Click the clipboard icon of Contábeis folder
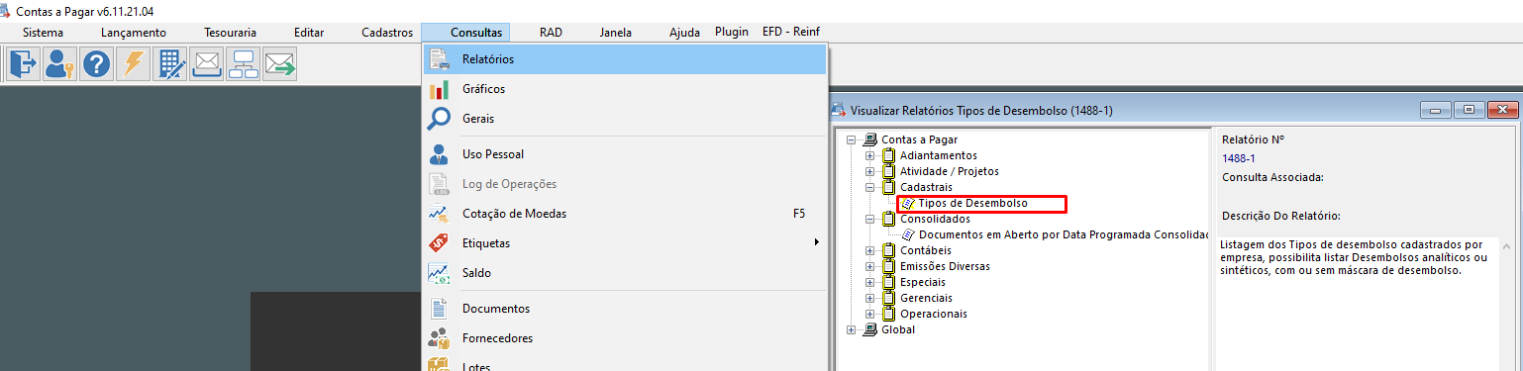The height and width of the screenshot is (371, 1523). pos(888,250)
